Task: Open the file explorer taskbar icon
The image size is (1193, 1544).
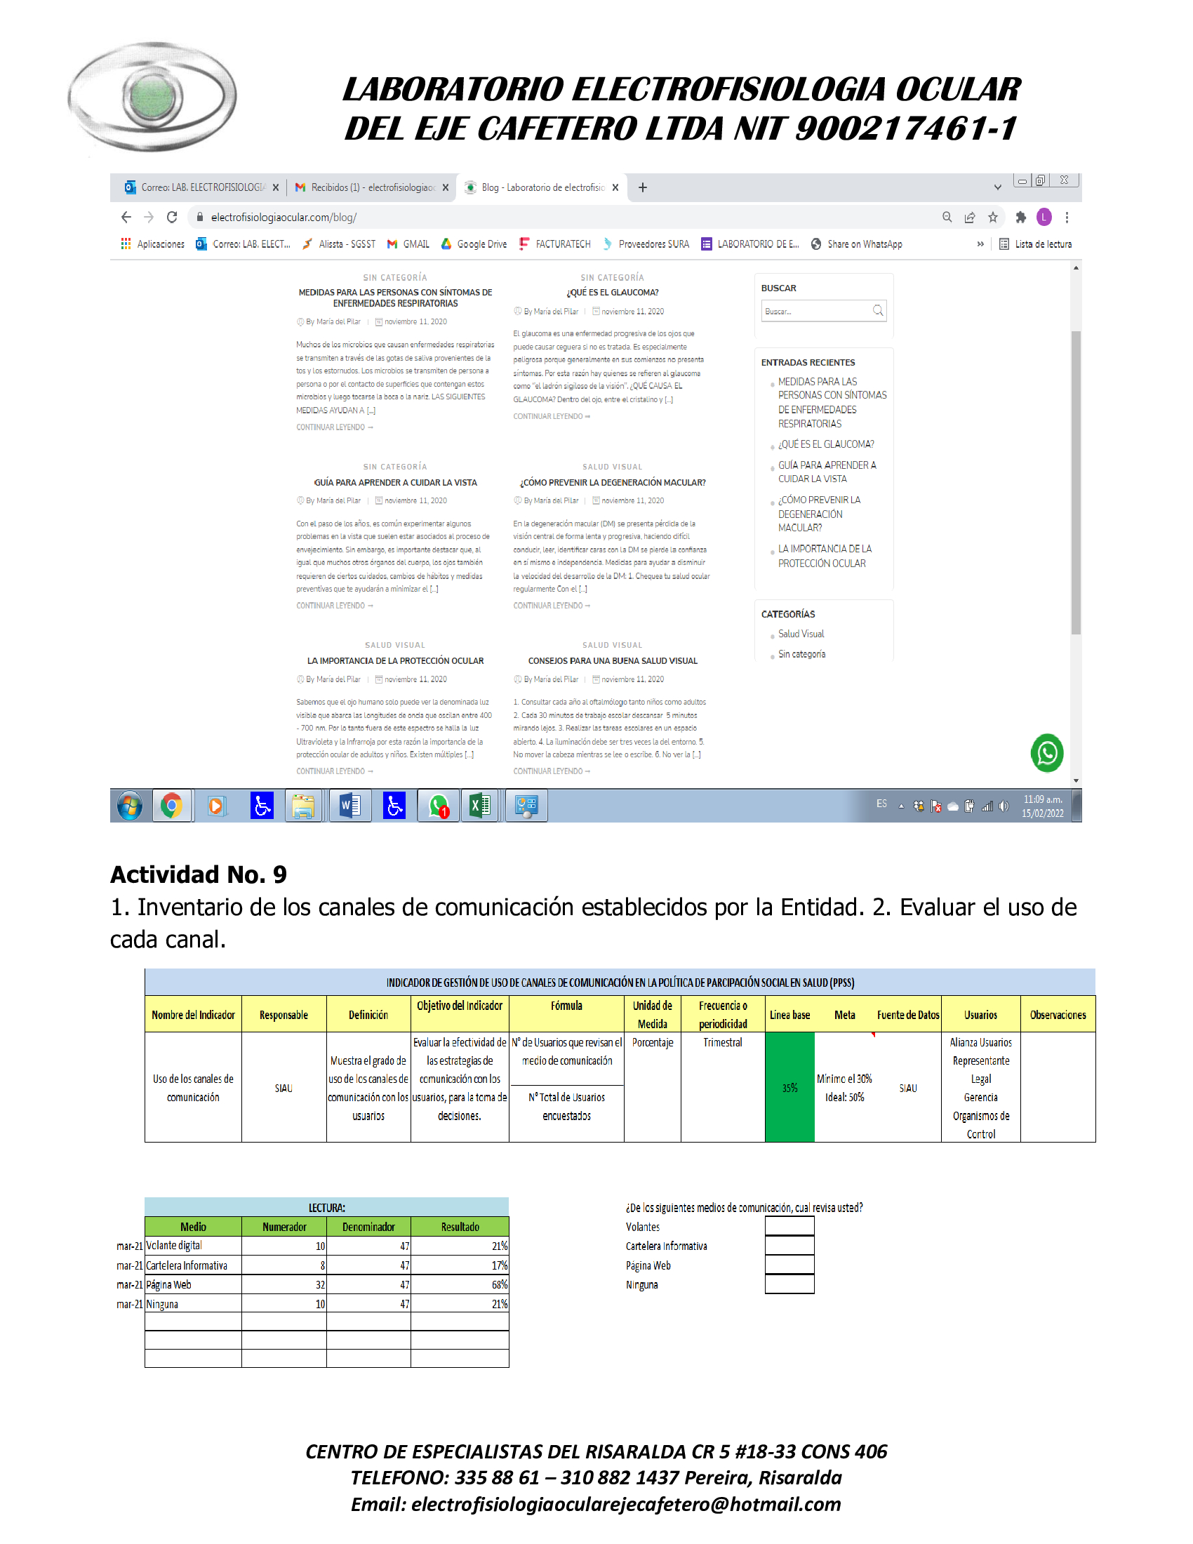Action: pos(304,806)
